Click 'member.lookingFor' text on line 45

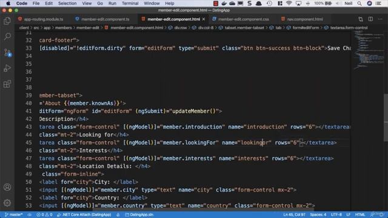tap(189, 143)
